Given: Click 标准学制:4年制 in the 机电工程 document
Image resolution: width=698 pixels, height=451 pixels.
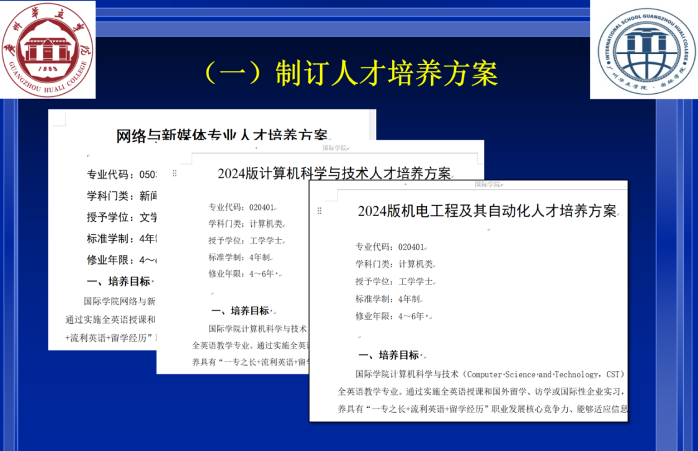Looking at the screenshot, I should [390, 299].
